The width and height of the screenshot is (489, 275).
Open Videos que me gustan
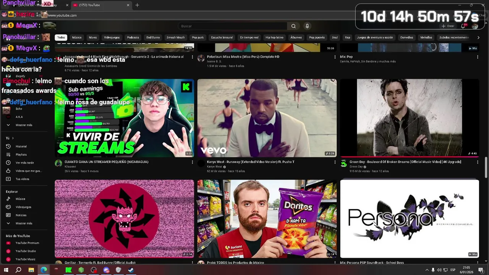point(28,171)
